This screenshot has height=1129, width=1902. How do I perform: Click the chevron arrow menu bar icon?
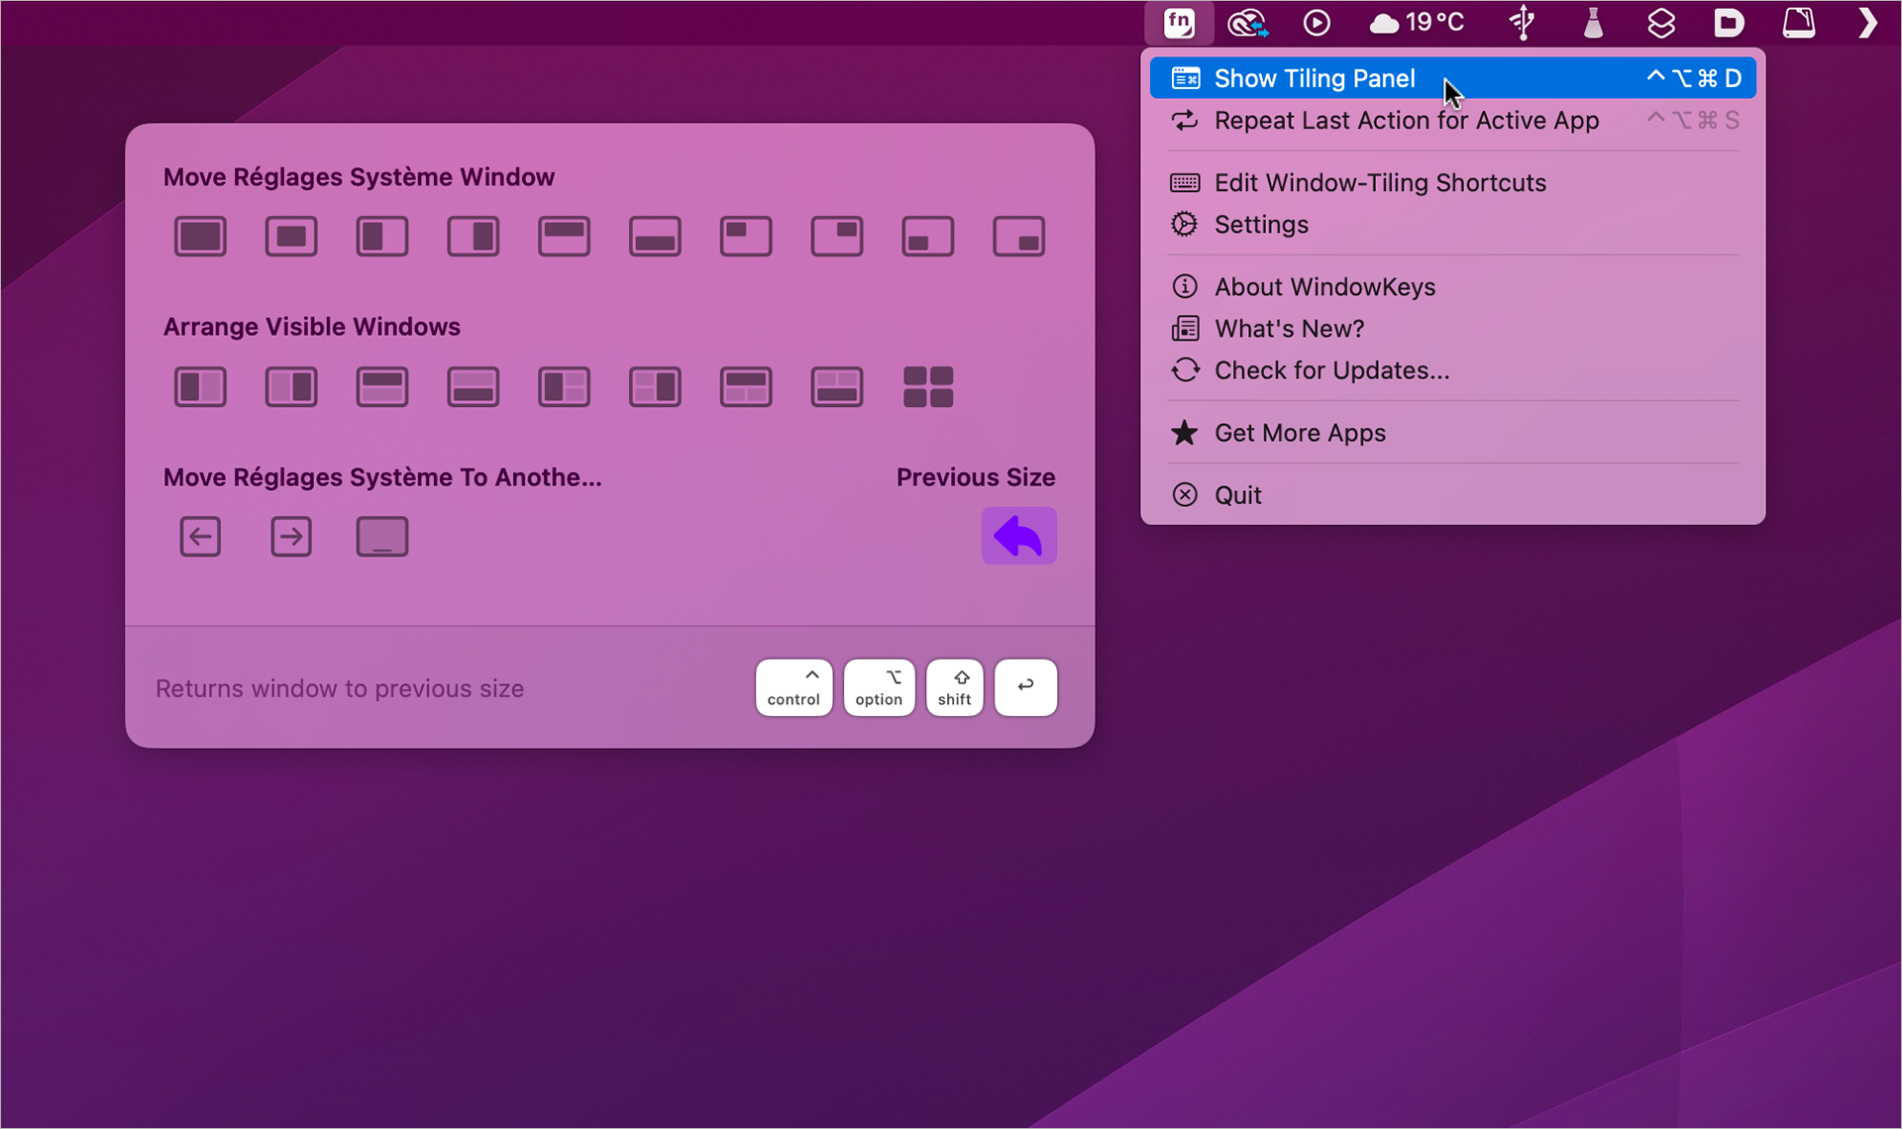1867,23
